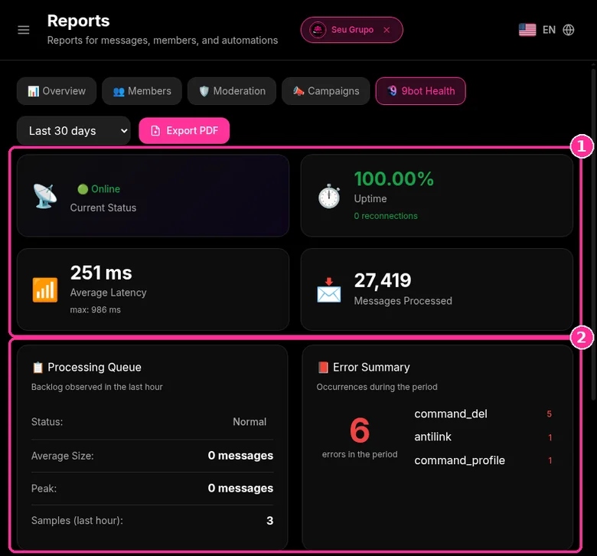Click the clipboard Processing Queue icon
Image resolution: width=597 pixels, height=556 pixels.
(38, 368)
